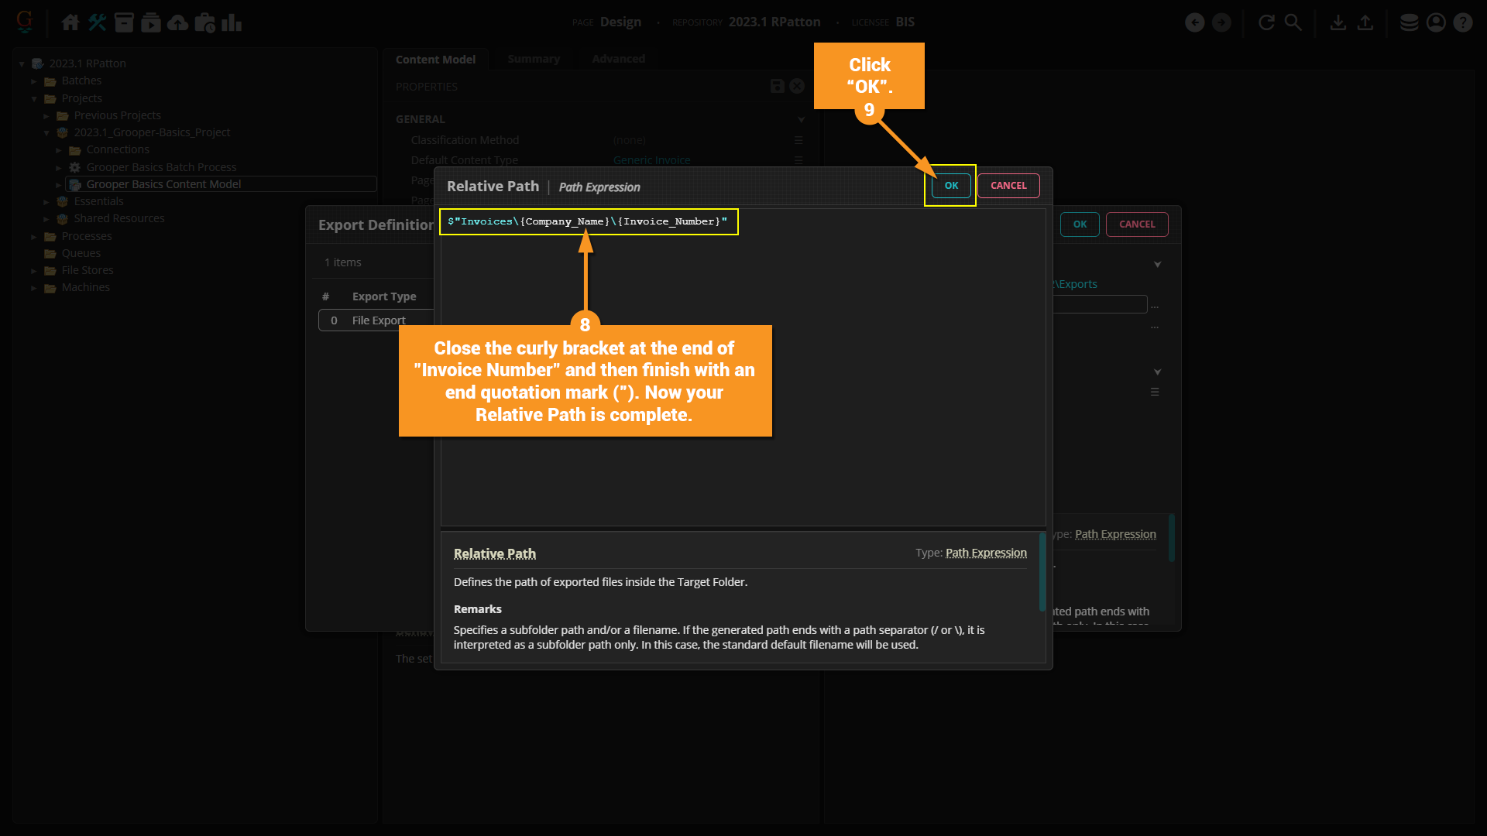Collapse the Projects folder in tree
The height and width of the screenshot is (836, 1487).
[x=34, y=98]
